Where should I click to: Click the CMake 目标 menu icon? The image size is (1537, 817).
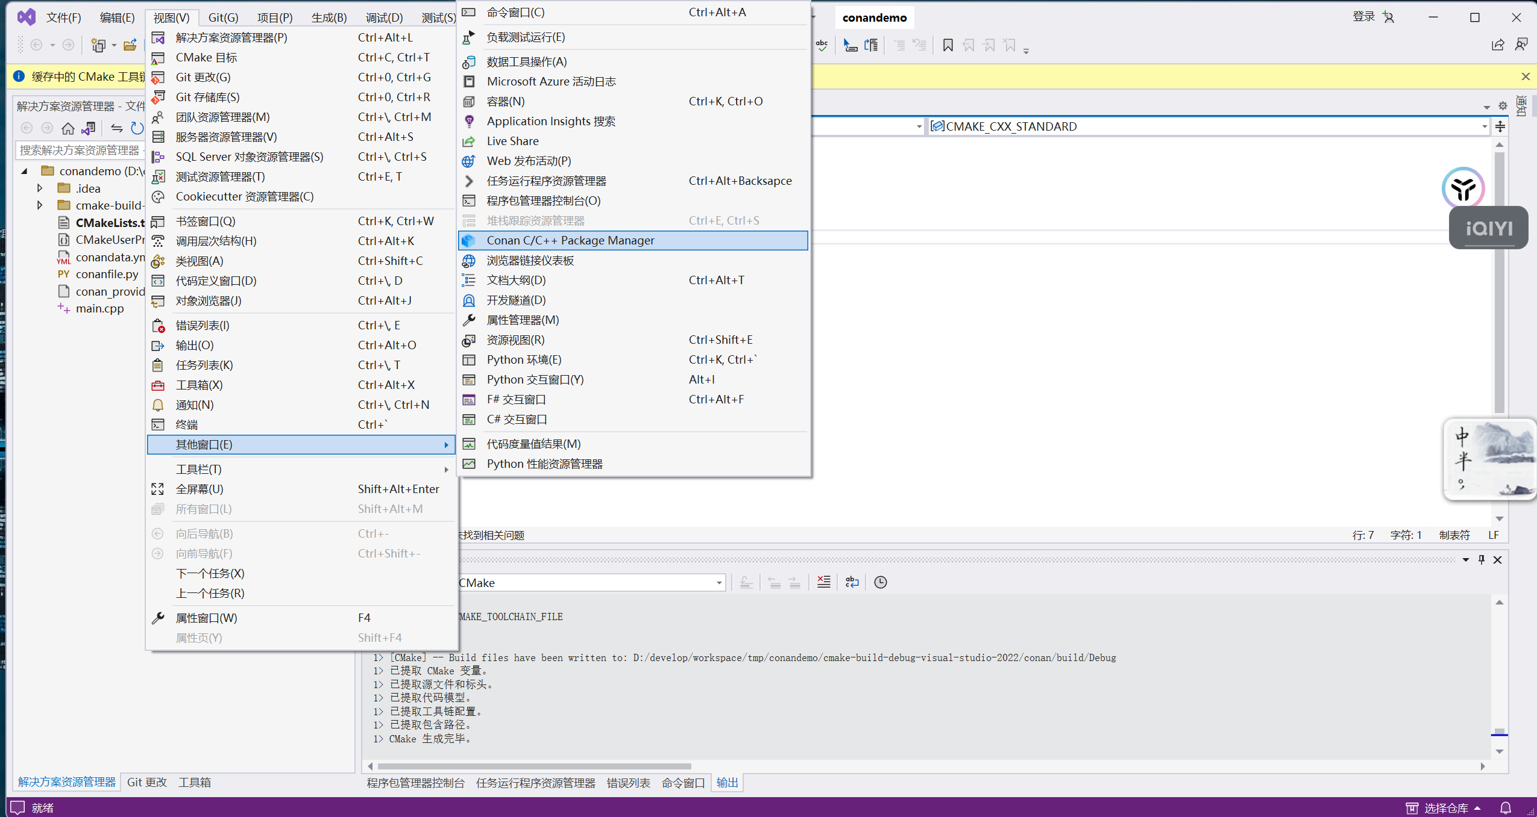[158, 58]
